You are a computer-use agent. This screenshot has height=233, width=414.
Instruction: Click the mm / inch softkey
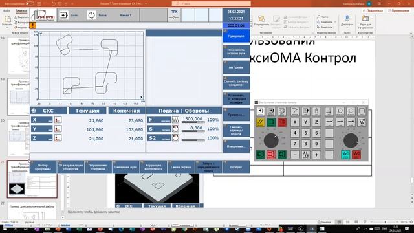[236, 67]
